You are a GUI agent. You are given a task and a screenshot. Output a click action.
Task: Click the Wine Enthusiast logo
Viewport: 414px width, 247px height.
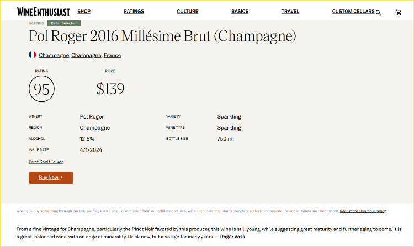click(43, 11)
